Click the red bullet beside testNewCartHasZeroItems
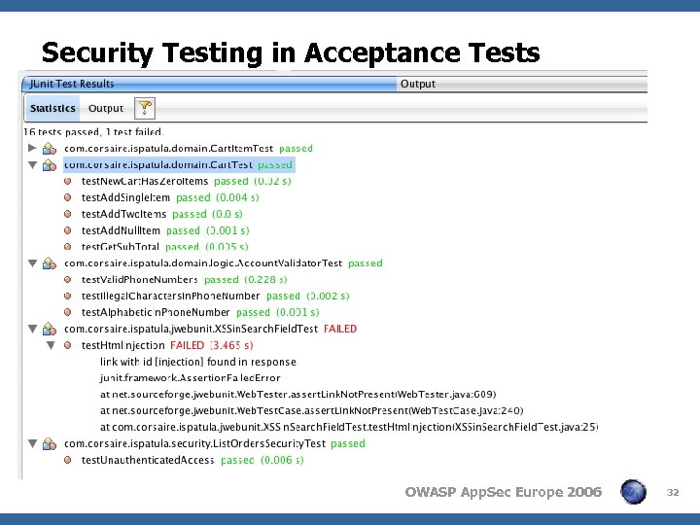Image resolution: width=700 pixels, height=525 pixels. coord(68,182)
